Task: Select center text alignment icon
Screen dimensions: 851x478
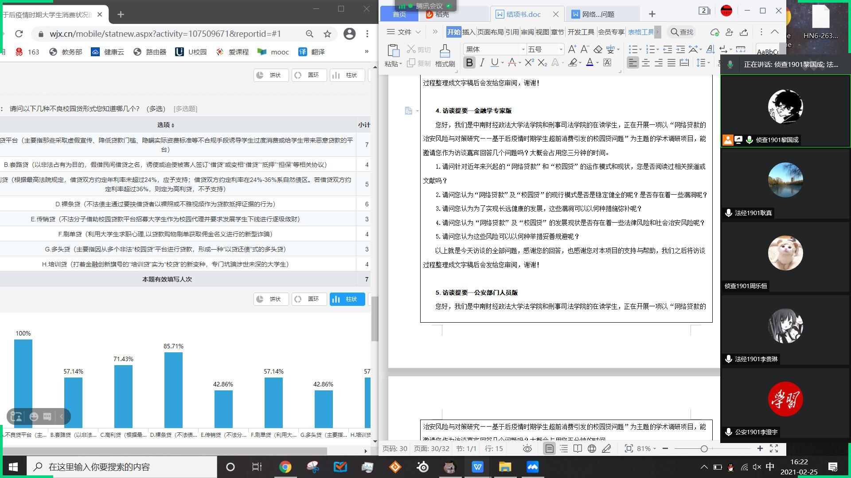Action: pyautogui.click(x=646, y=63)
